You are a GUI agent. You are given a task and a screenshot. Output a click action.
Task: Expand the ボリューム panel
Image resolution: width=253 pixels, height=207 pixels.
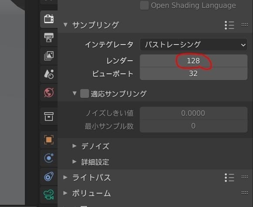pyautogui.click(x=65, y=193)
